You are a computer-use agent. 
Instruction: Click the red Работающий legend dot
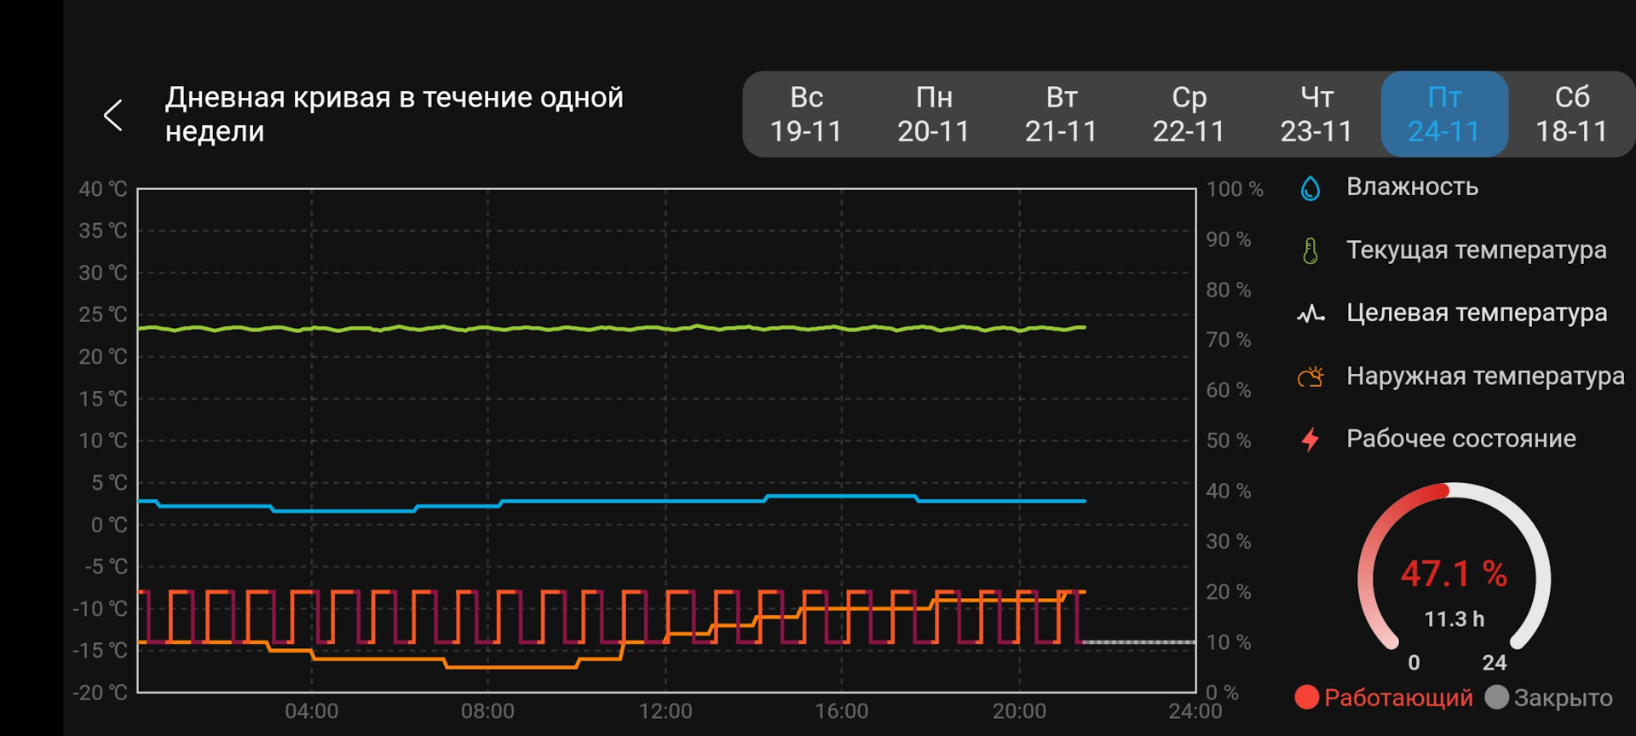click(1306, 697)
